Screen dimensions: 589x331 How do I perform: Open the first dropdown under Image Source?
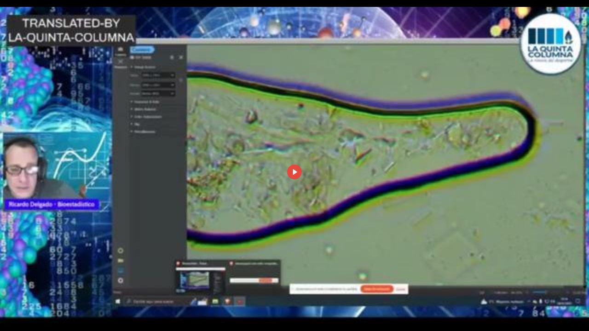[158, 75]
